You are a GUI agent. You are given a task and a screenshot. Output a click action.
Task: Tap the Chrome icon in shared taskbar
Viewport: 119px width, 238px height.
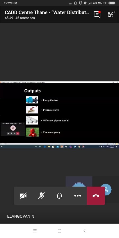click(79, 147)
